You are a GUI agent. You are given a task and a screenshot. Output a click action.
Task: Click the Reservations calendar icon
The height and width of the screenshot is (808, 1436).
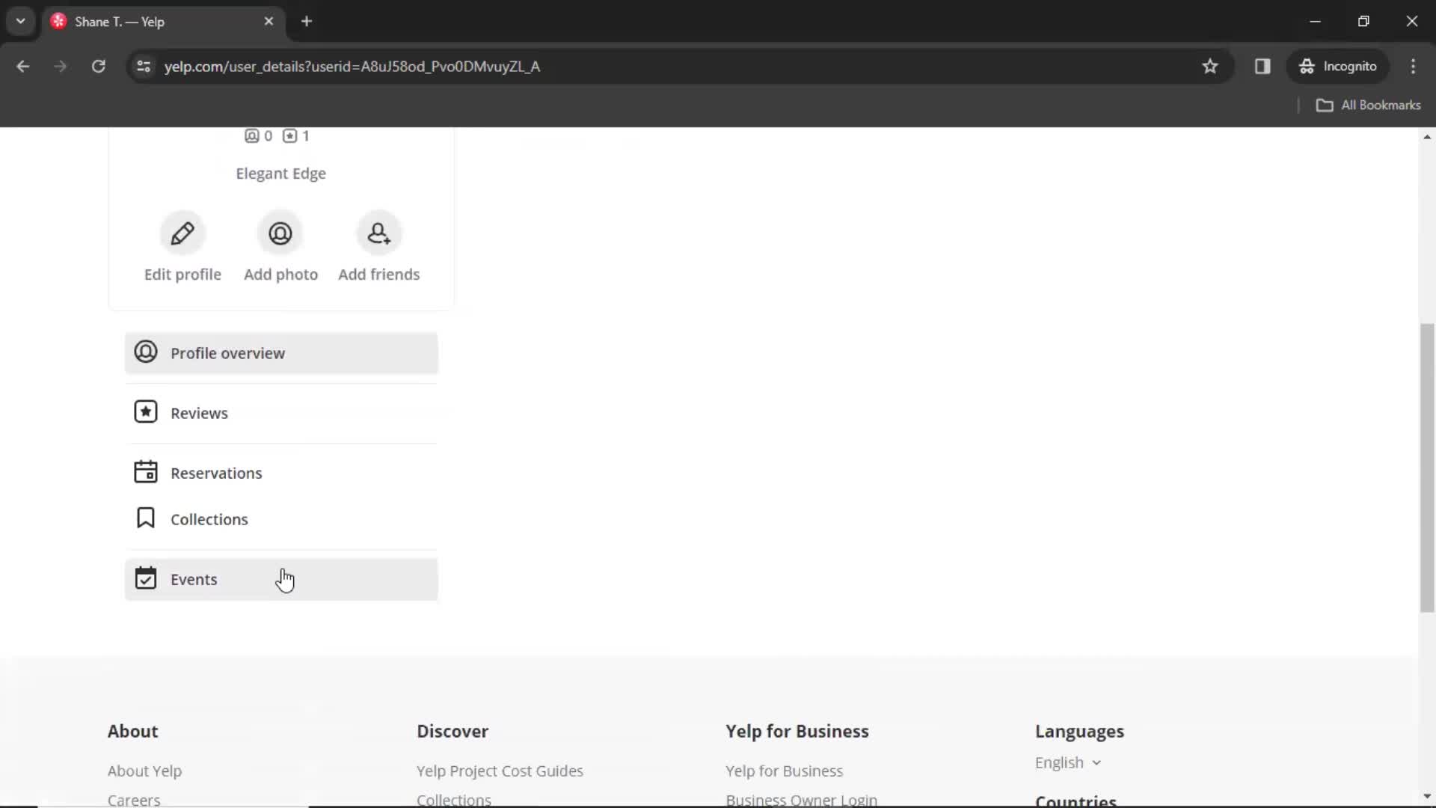(x=145, y=471)
